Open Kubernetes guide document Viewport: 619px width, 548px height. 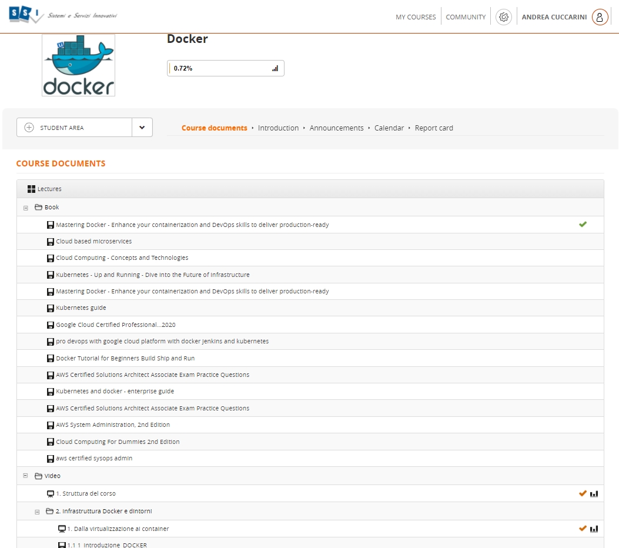[x=81, y=308]
